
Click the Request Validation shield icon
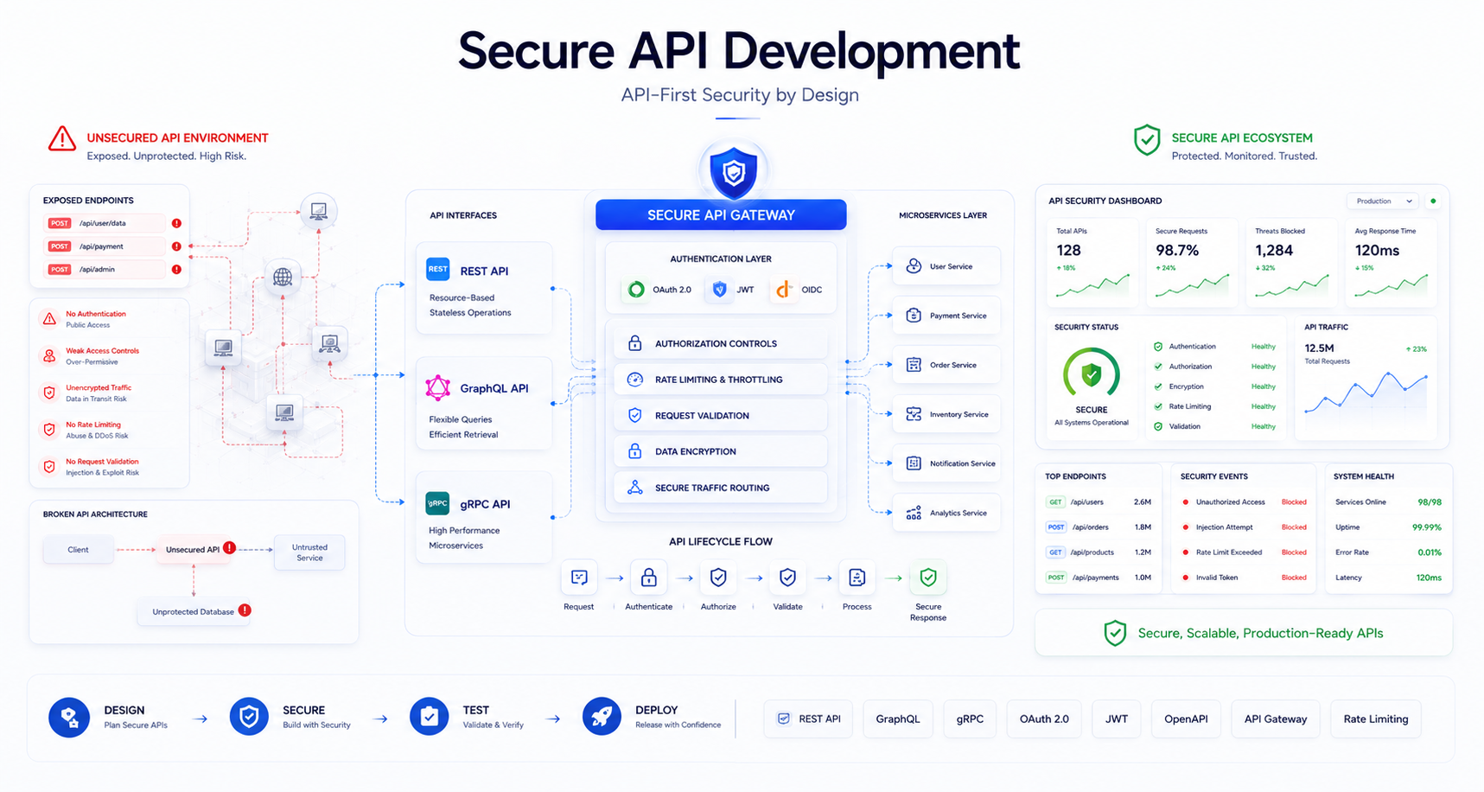click(x=634, y=415)
